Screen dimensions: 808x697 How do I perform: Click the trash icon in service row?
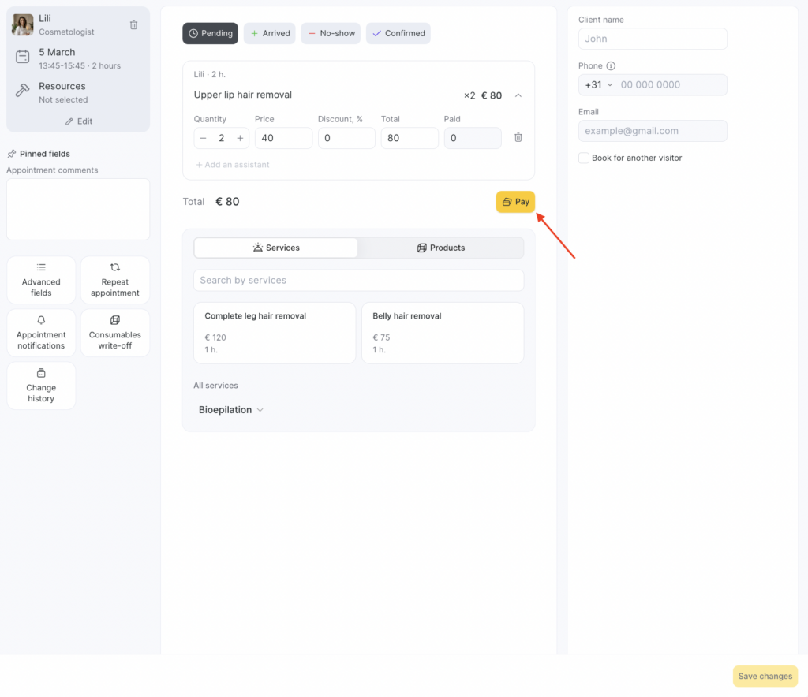[518, 137]
